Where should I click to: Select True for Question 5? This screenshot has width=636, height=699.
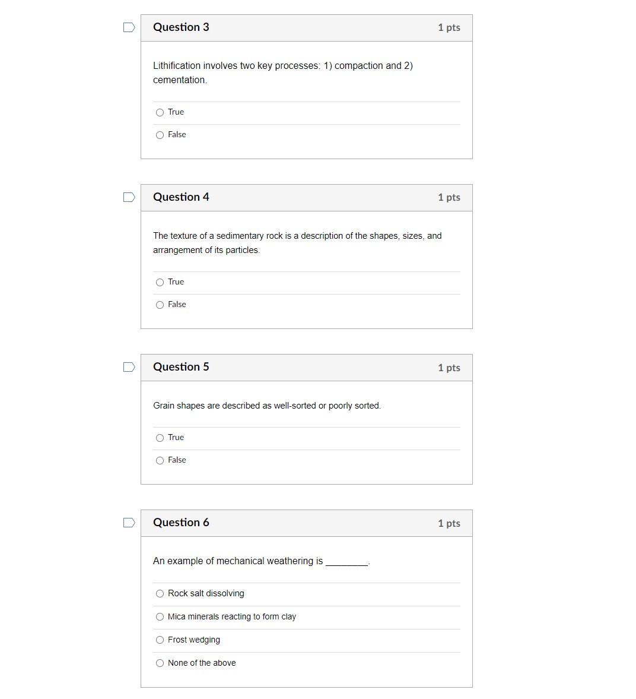click(x=160, y=438)
